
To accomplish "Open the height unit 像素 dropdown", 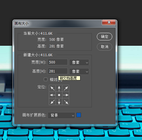I will (79, 71).
